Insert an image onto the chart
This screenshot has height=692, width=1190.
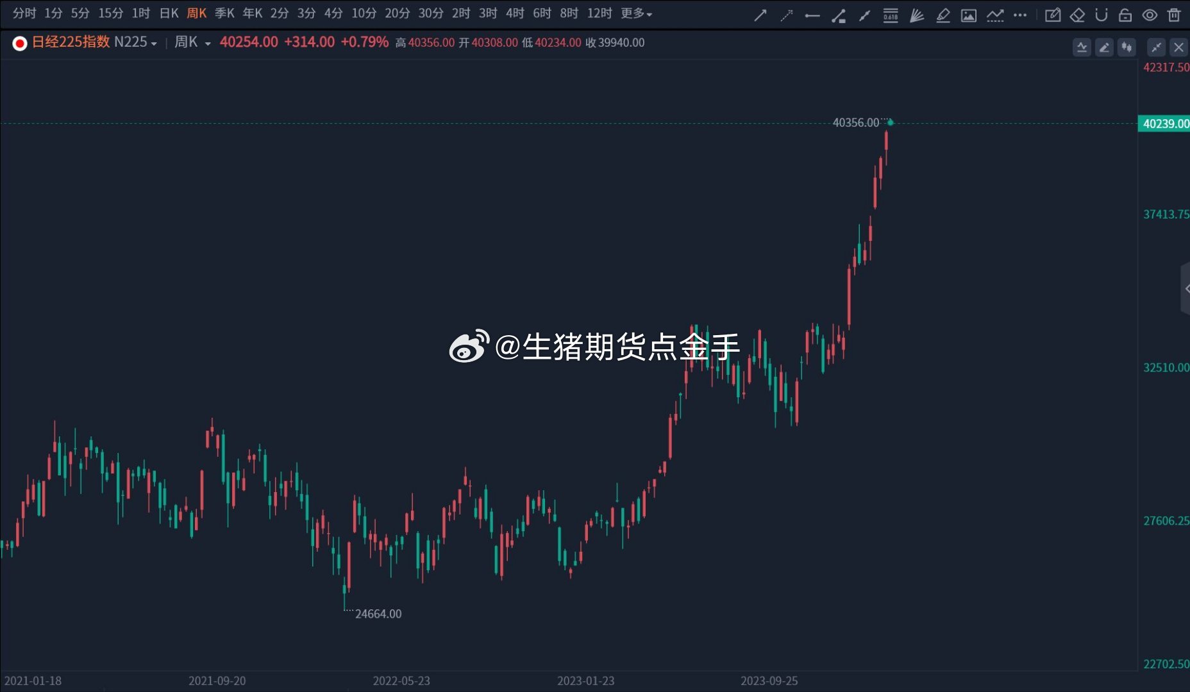point(969,15)
